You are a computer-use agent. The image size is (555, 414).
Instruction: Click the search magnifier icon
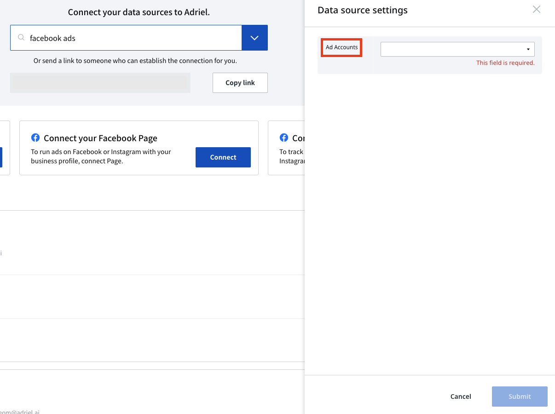coord(21,38)
